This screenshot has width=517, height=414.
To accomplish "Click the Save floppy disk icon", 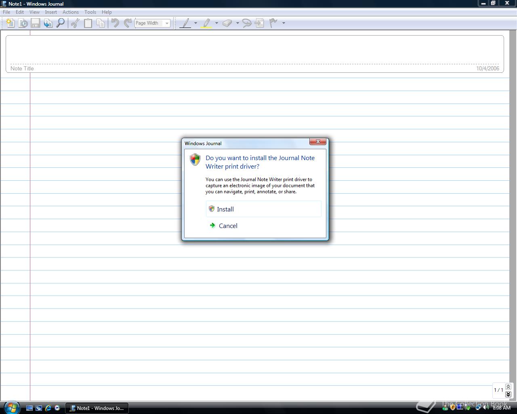I will click(36, 23).
